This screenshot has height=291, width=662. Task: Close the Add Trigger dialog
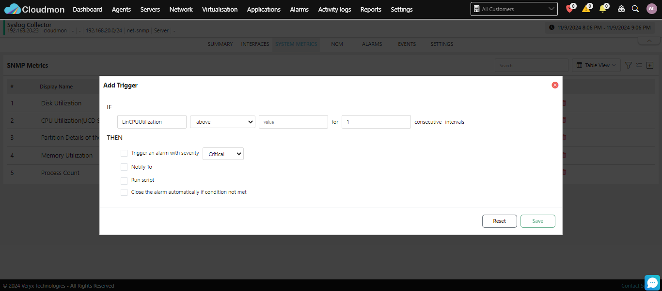click(555, 85)
